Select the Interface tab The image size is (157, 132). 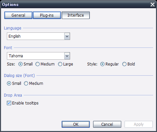coord(76,15)
